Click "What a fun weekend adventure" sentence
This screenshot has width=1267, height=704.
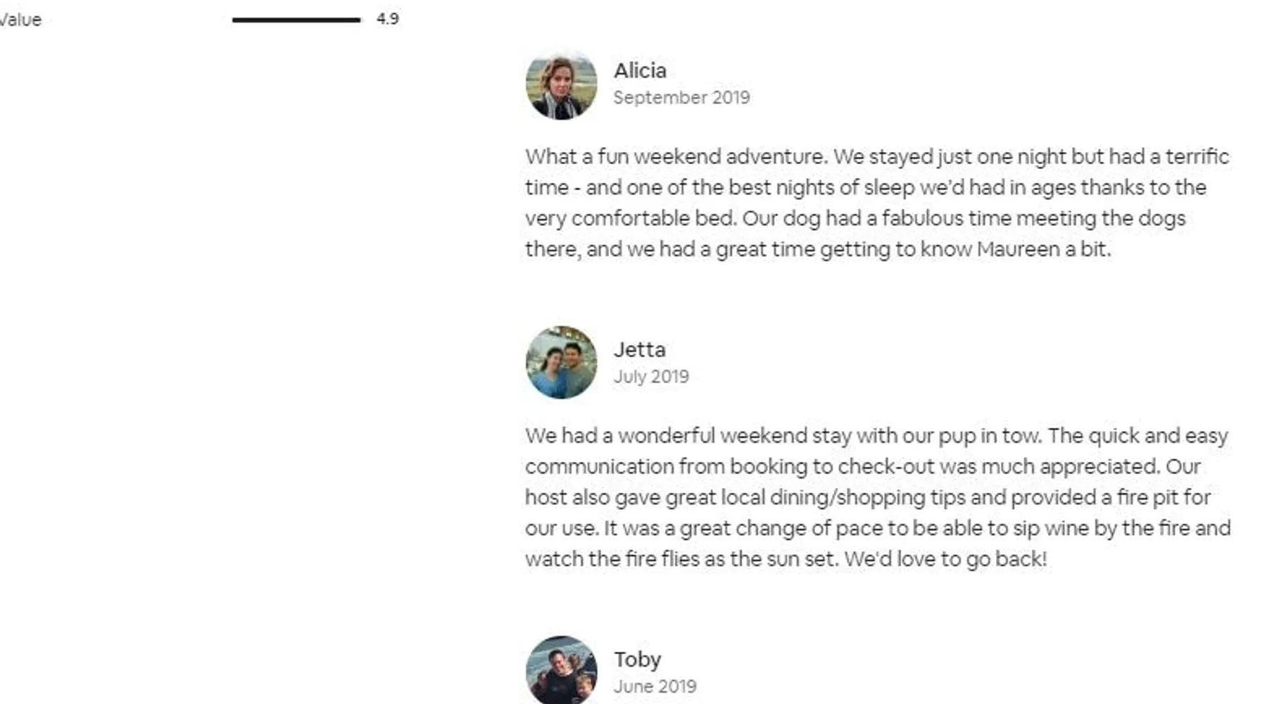676,156
